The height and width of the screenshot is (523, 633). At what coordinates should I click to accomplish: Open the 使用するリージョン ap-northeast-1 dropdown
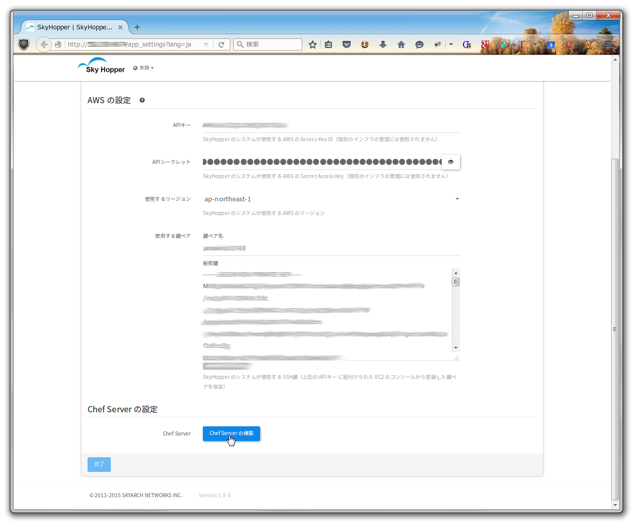(x=331, y=199)
